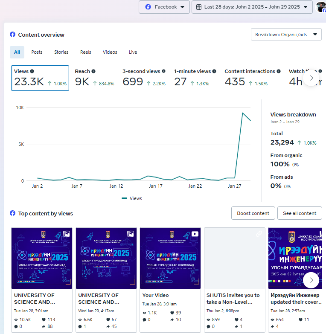Image resolution: width=326 pixels, height=334 pixels.
Task: Expand the Breakdown: Organic/ads dropdown
Action: point(286,35)
